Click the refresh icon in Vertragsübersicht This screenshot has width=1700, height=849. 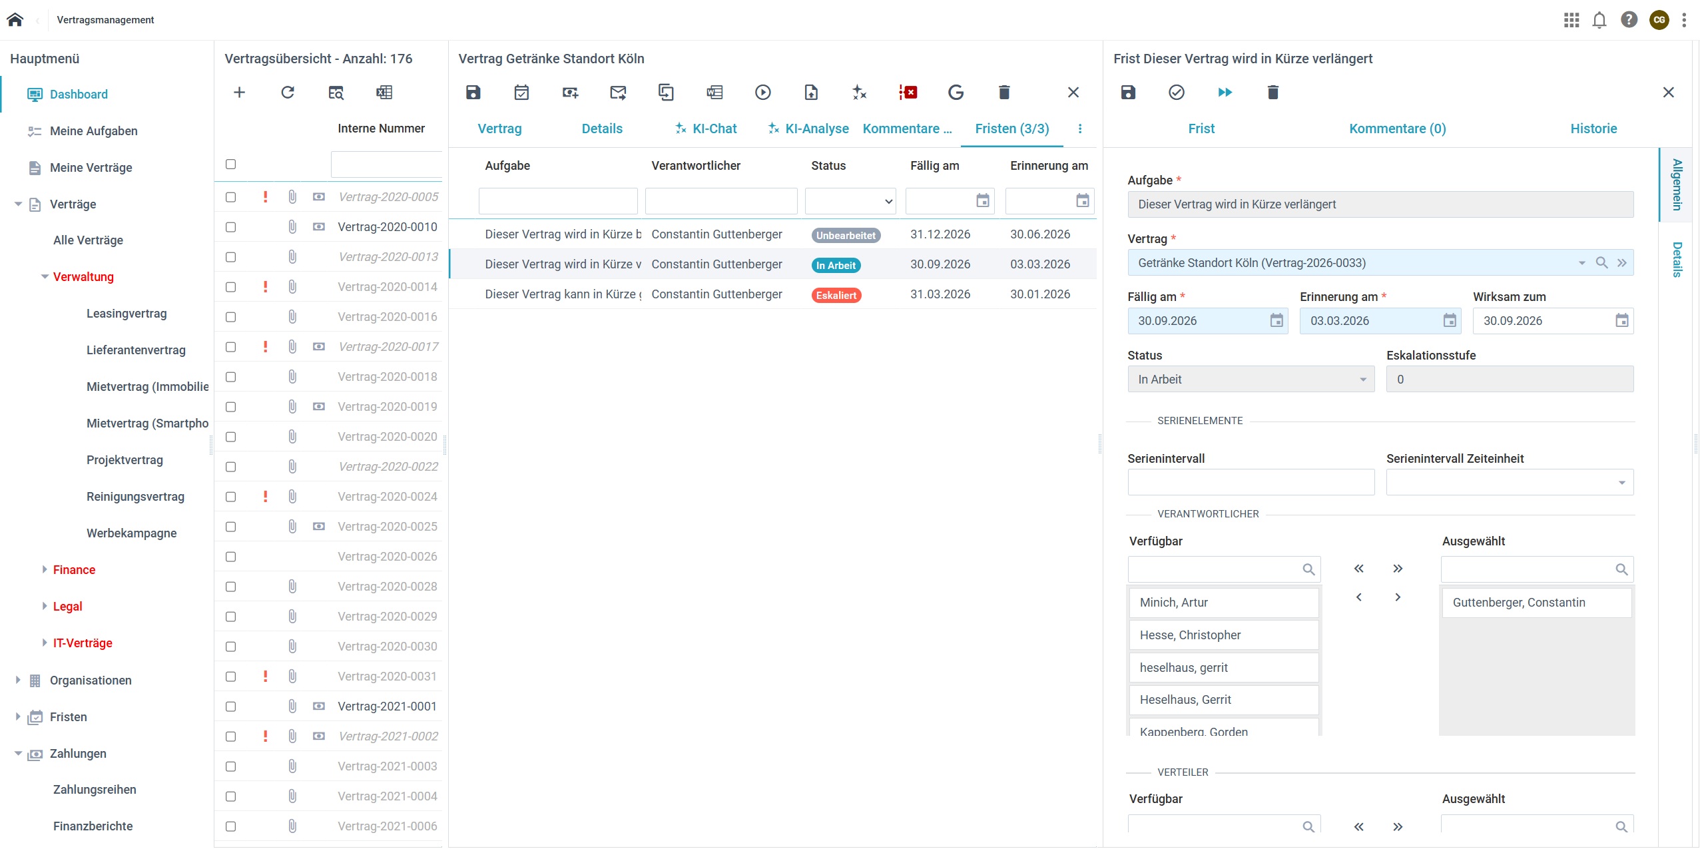tap(288, 93)
